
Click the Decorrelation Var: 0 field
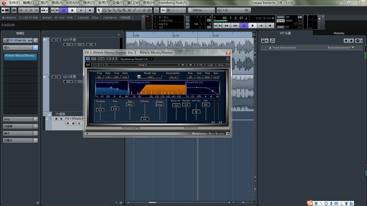coord(173,77)
